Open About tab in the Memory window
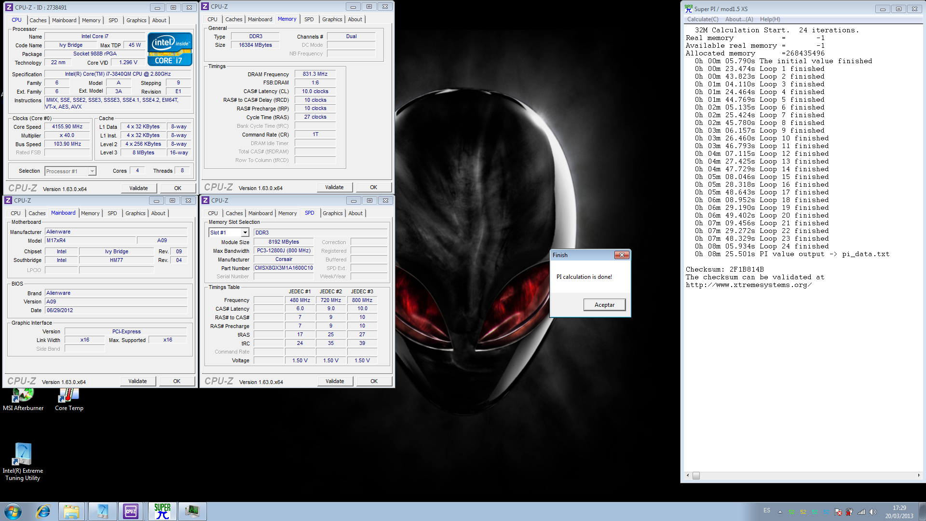The image size is (926, 521). point(355,19)
